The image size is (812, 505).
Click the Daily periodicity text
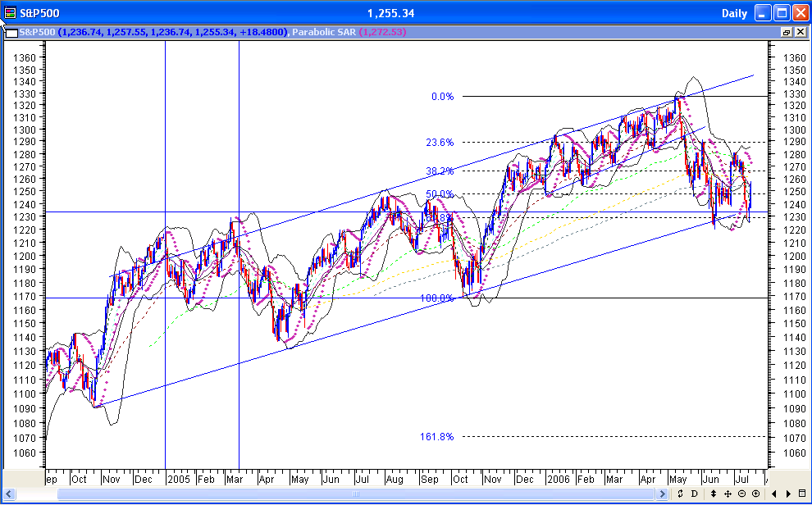(x=735, y=11)
